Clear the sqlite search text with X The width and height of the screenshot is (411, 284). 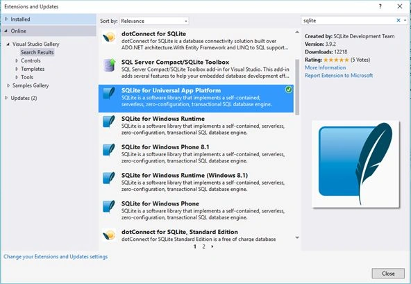pyautogui.click(x=399, y=20)
